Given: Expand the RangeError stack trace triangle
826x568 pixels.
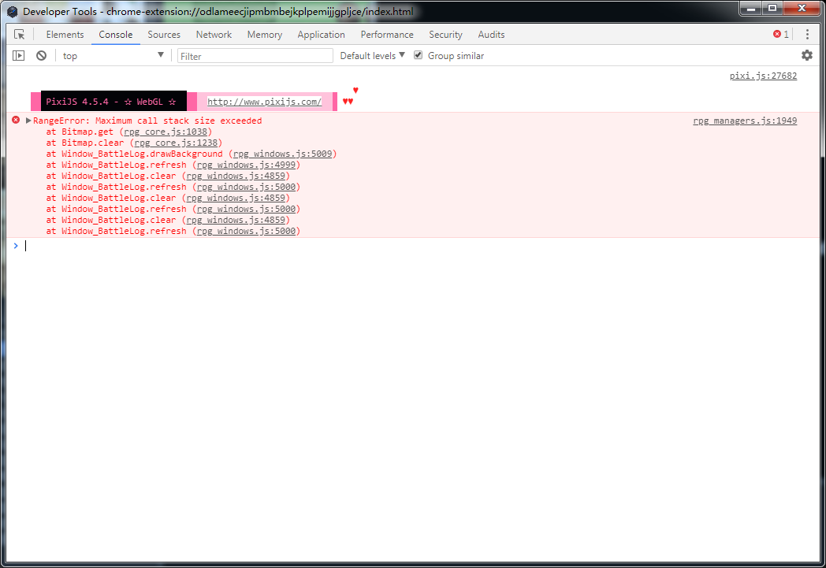Looking at the screenshot, I should [x=28, y=121].
